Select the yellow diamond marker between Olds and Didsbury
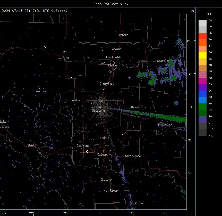 click(100, 107)
